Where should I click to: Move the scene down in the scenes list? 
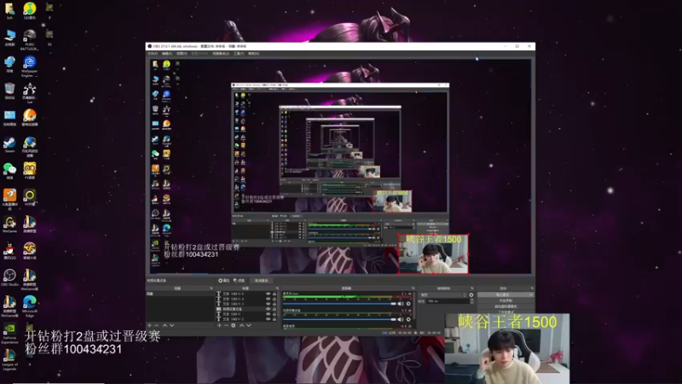172,325
